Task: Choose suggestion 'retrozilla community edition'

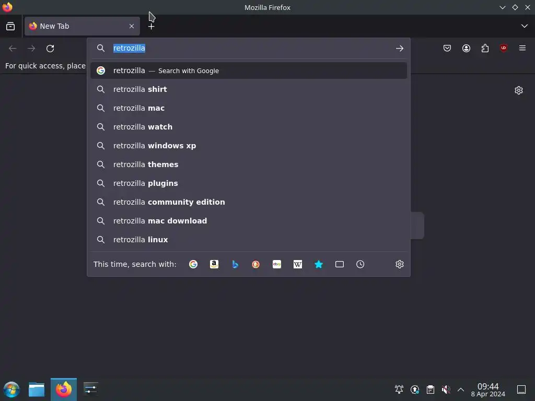Action: point(248,202)
